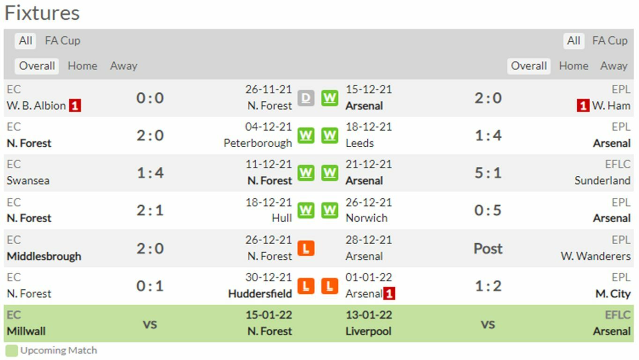
Task: Click the orange L badge next to Huddersfield
Action: pos(306,286)
